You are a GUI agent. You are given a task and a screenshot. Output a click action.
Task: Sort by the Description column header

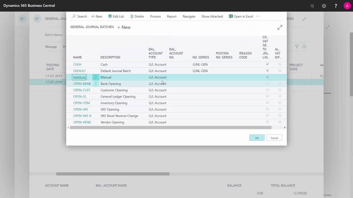pyautogui.click(x=110, y=57)
